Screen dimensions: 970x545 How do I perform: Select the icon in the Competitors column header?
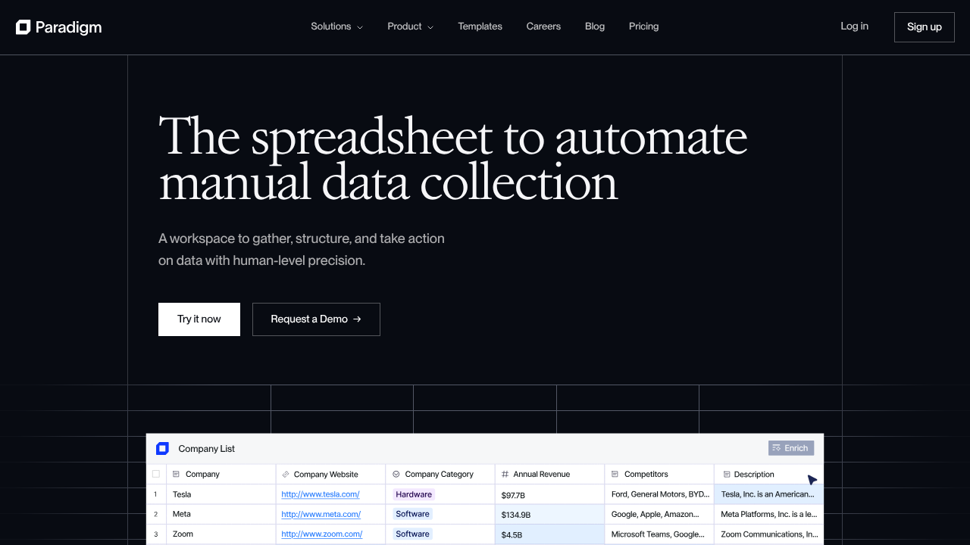click(615, 474)
